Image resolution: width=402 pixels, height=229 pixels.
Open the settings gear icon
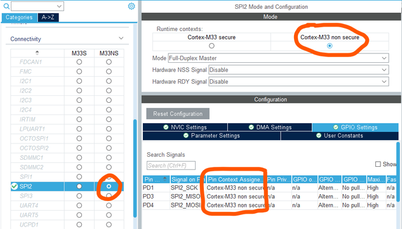coord(131,6)
